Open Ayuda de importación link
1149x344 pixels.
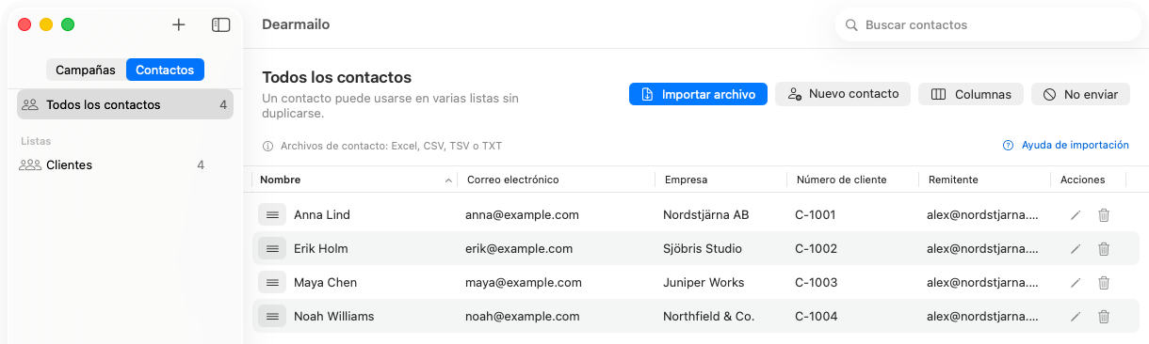click(x=1075, y=145)
